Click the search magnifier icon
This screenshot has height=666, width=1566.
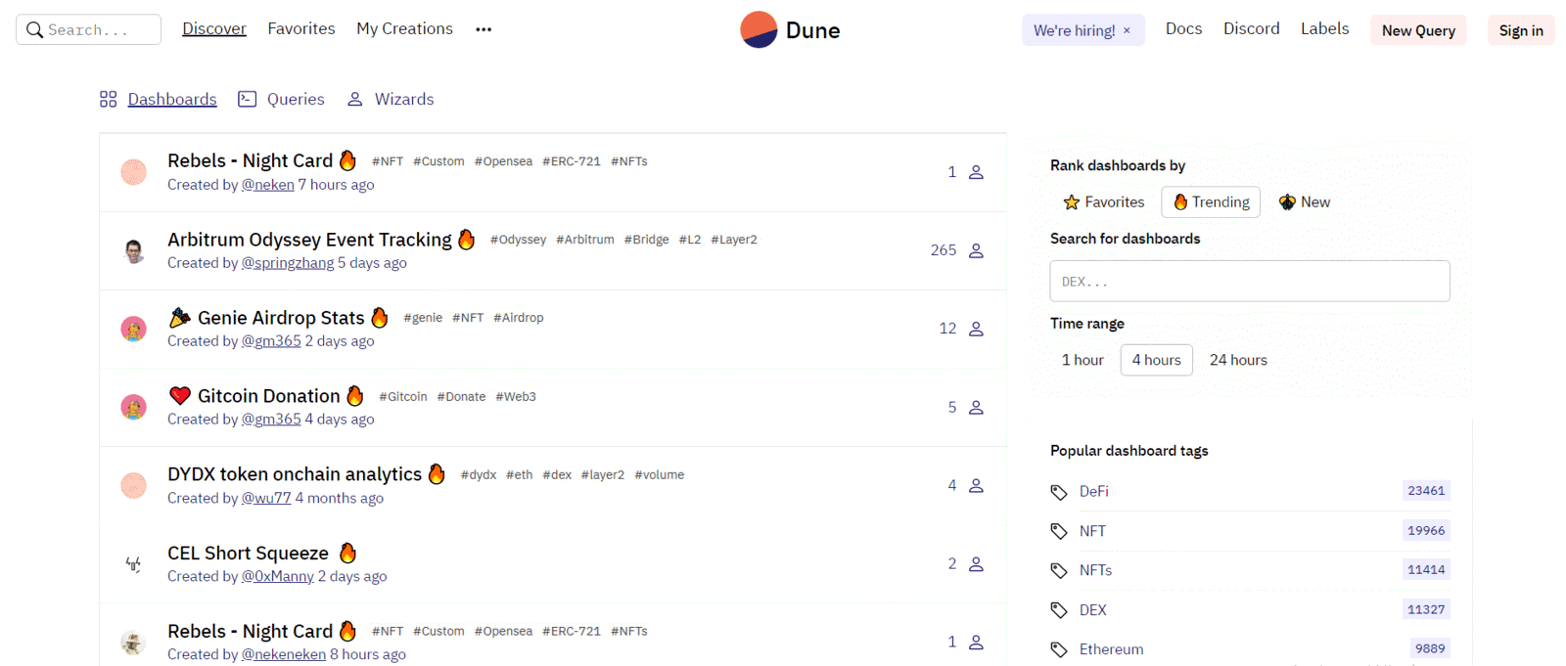[x=34, y=30]
